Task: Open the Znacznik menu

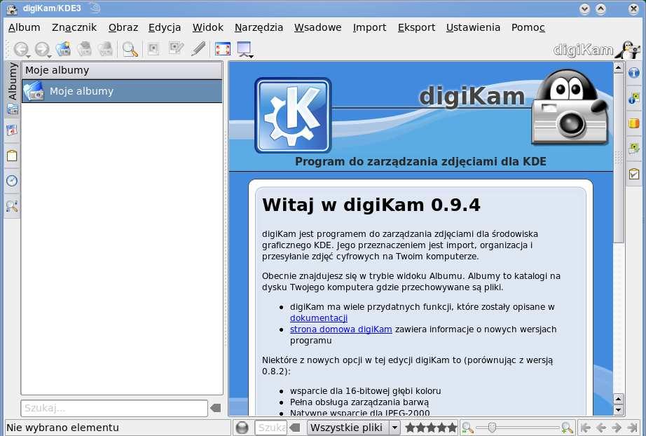Action: 74,27
